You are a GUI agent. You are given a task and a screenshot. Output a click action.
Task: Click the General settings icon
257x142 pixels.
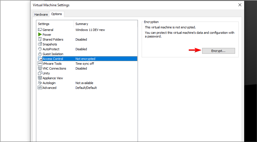40,30
